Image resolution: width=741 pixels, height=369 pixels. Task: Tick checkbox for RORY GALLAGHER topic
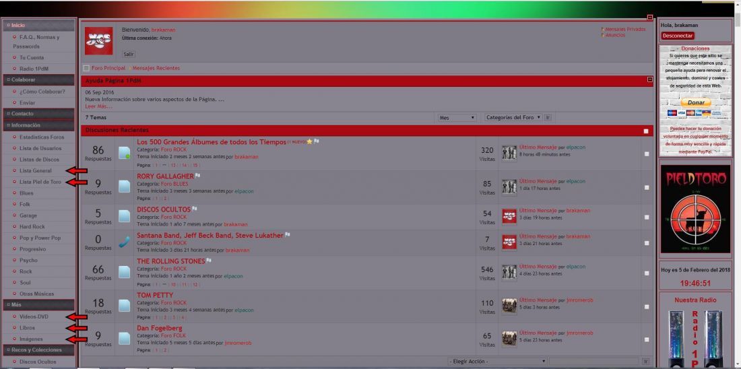pos(647,188)
